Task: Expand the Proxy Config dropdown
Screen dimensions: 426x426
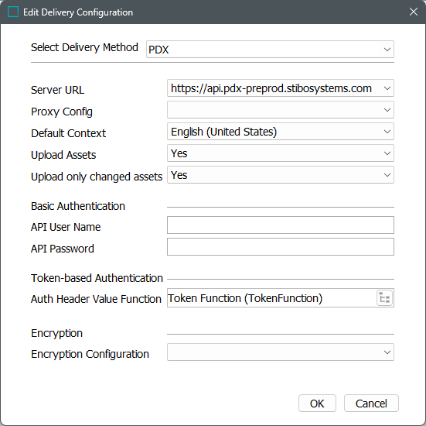Action: click(281, 110)
